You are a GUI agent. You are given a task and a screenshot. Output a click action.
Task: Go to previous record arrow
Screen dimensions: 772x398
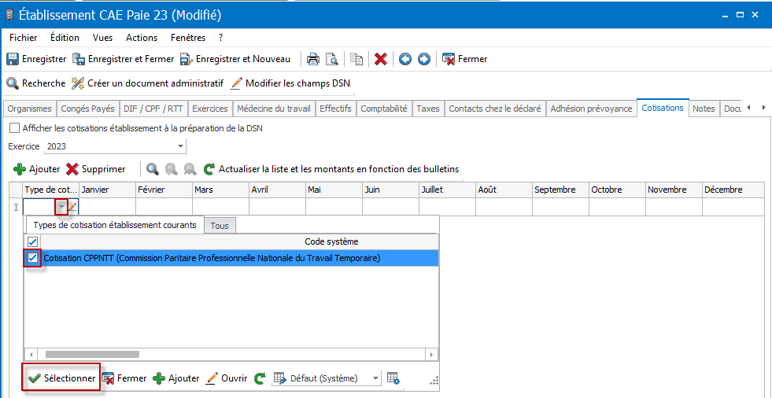point(405,60)
